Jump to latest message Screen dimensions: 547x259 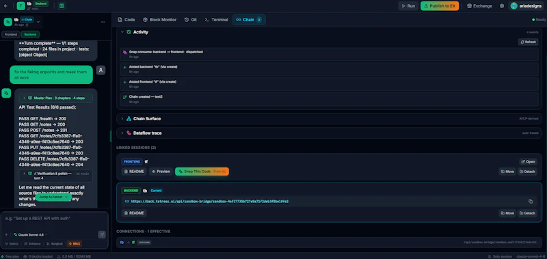coord(53,197)
